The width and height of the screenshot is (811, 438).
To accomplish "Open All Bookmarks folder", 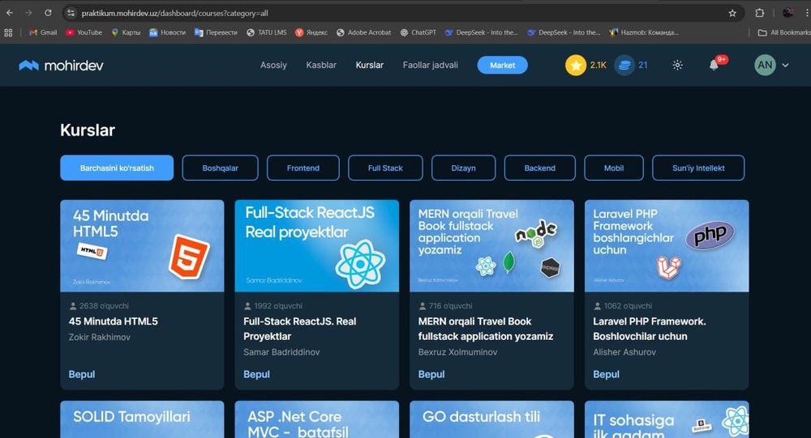I will [784, 32].
